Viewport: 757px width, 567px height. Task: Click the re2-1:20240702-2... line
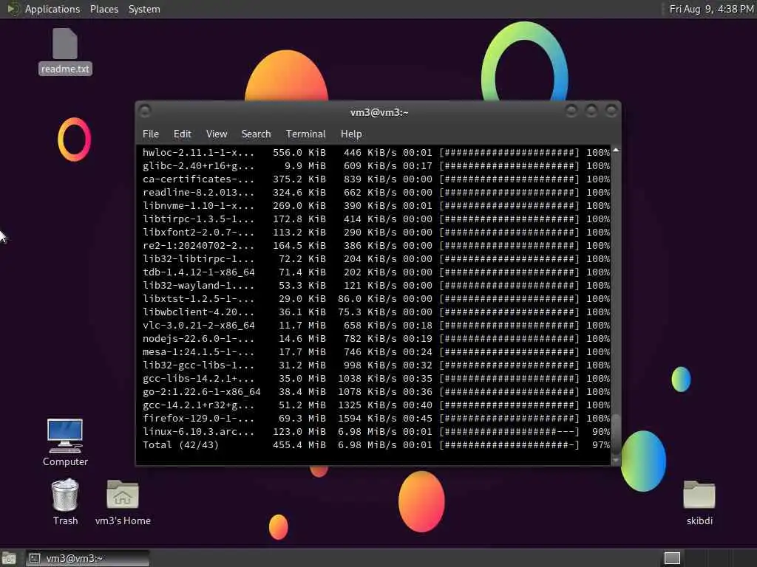[376, 245]
